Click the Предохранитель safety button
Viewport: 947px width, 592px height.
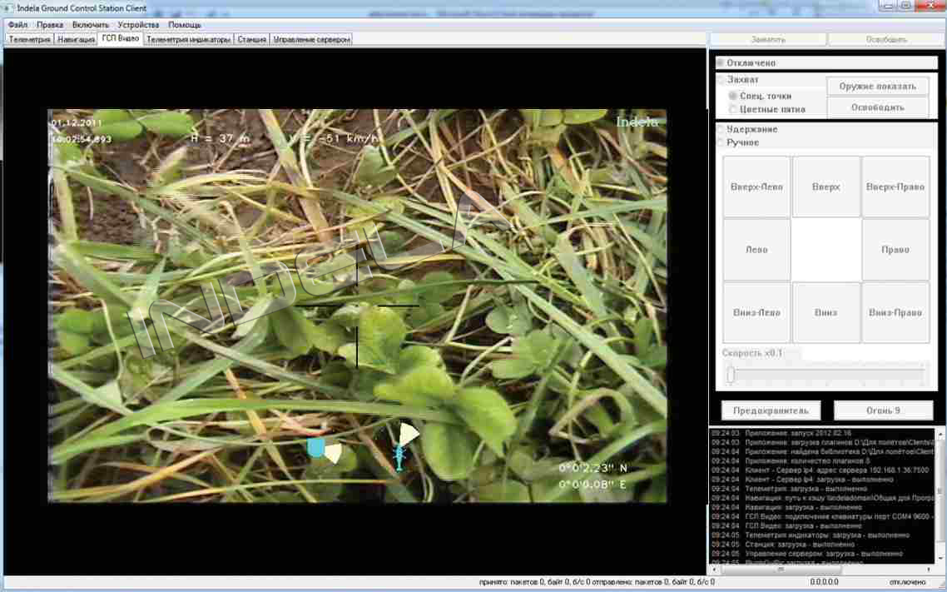click(x=771, y=410)
